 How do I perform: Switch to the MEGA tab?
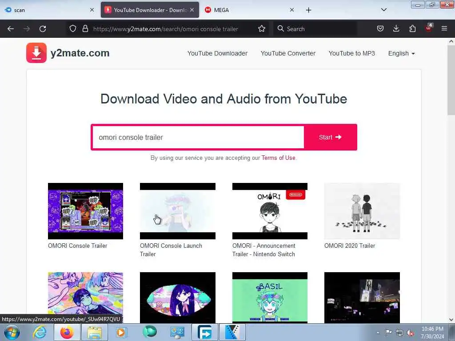[250, 10]
